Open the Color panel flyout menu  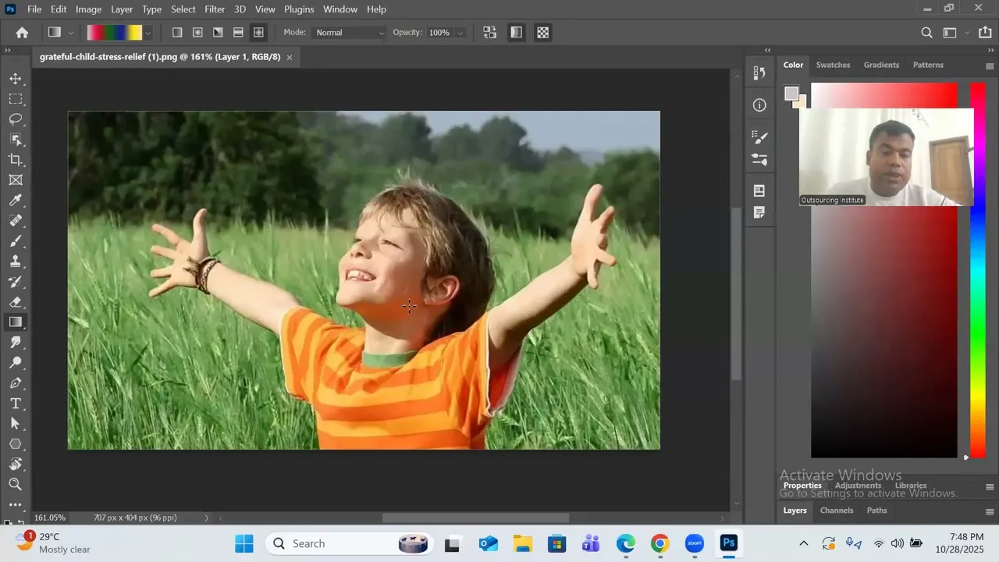coord(990,66)
